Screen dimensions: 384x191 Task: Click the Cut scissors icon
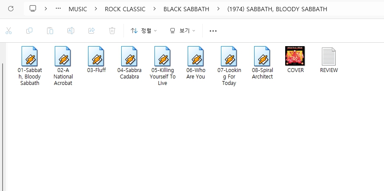9,31
